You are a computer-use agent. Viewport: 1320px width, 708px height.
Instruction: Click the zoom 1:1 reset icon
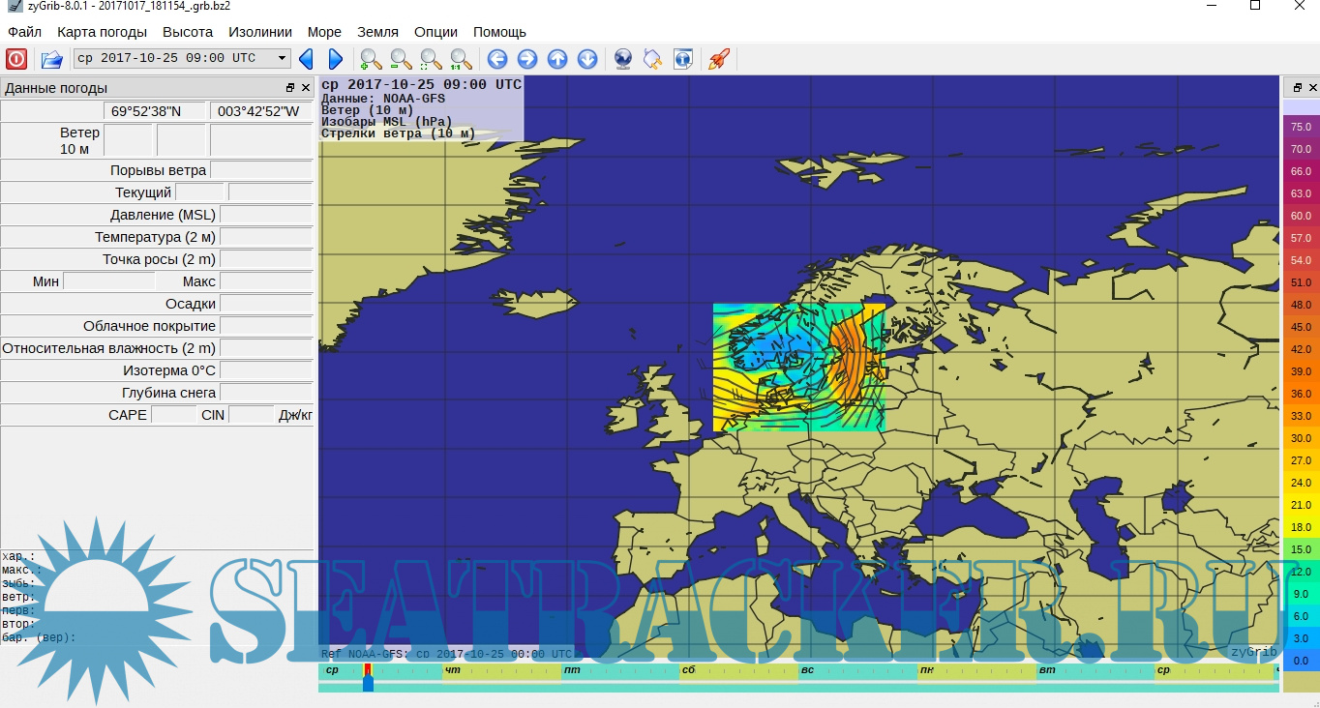461,59
